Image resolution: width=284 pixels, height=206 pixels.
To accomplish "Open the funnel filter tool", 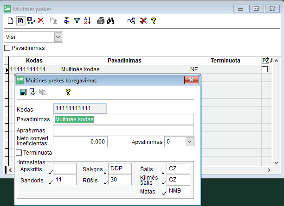I will pyautogui.click(x=77, y=21).
